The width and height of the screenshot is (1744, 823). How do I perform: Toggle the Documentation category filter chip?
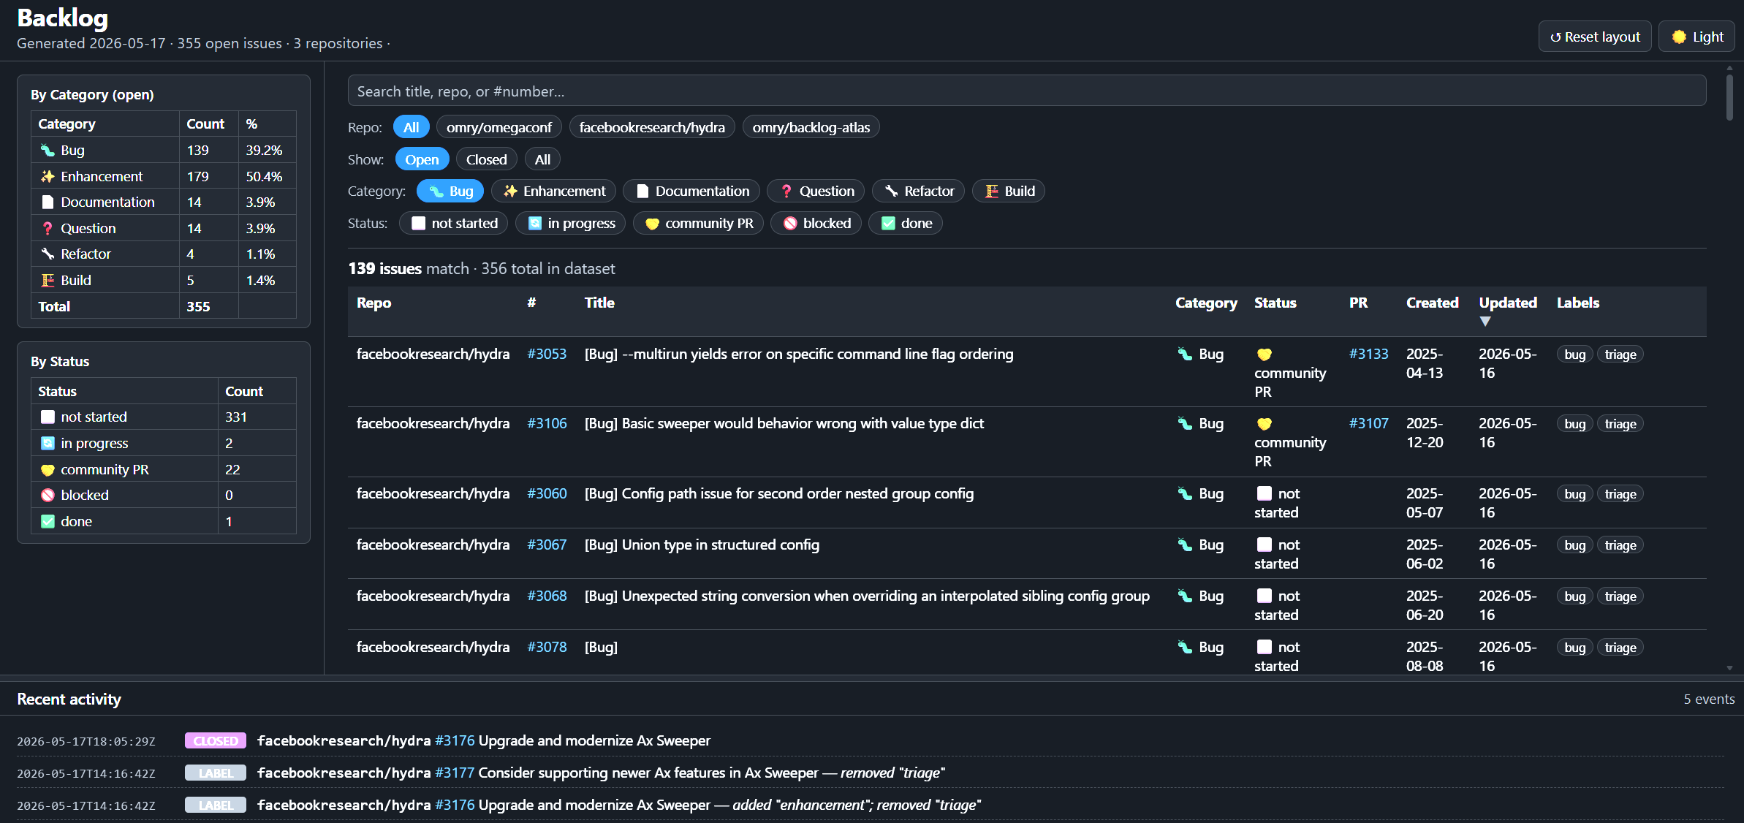pyautogui.click(x=691, y=191)
